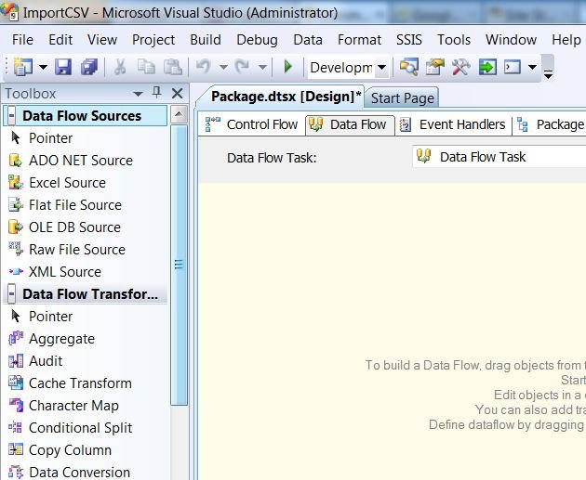Open the Data Flow Task selector
The image size is (586, 480).
tap(499, 157)
